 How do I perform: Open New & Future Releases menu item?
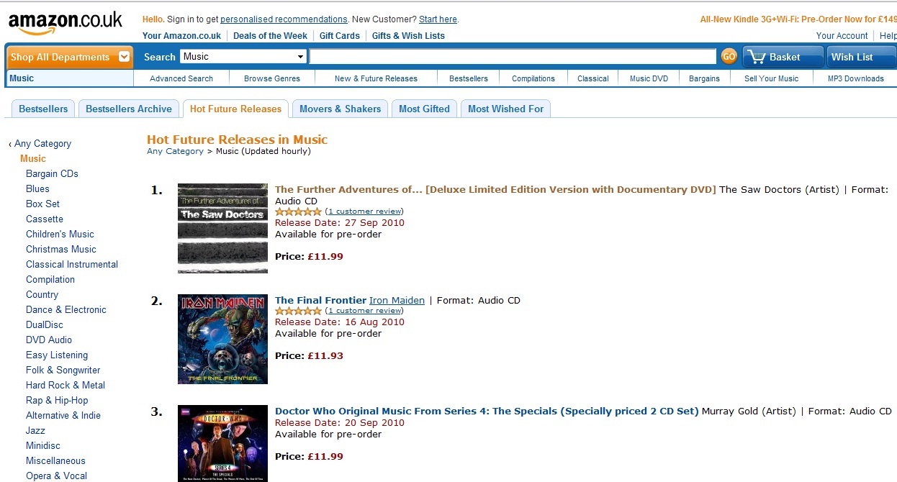pyautogui.click(x=376, y=78)
